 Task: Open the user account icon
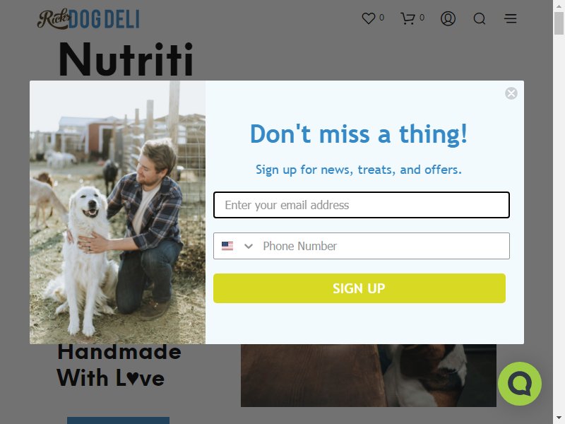(448, 18)
